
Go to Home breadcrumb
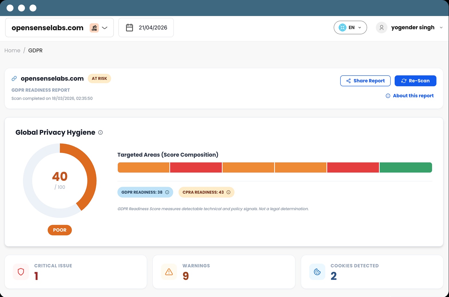click(12, 50)
